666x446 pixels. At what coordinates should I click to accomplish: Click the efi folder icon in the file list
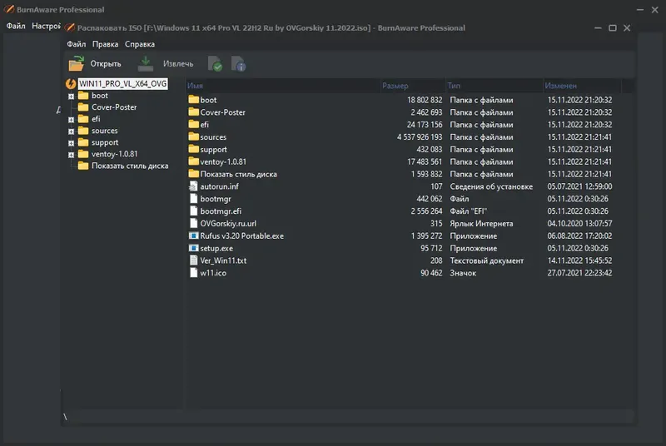pyautogui.click(x=194, y=124)
